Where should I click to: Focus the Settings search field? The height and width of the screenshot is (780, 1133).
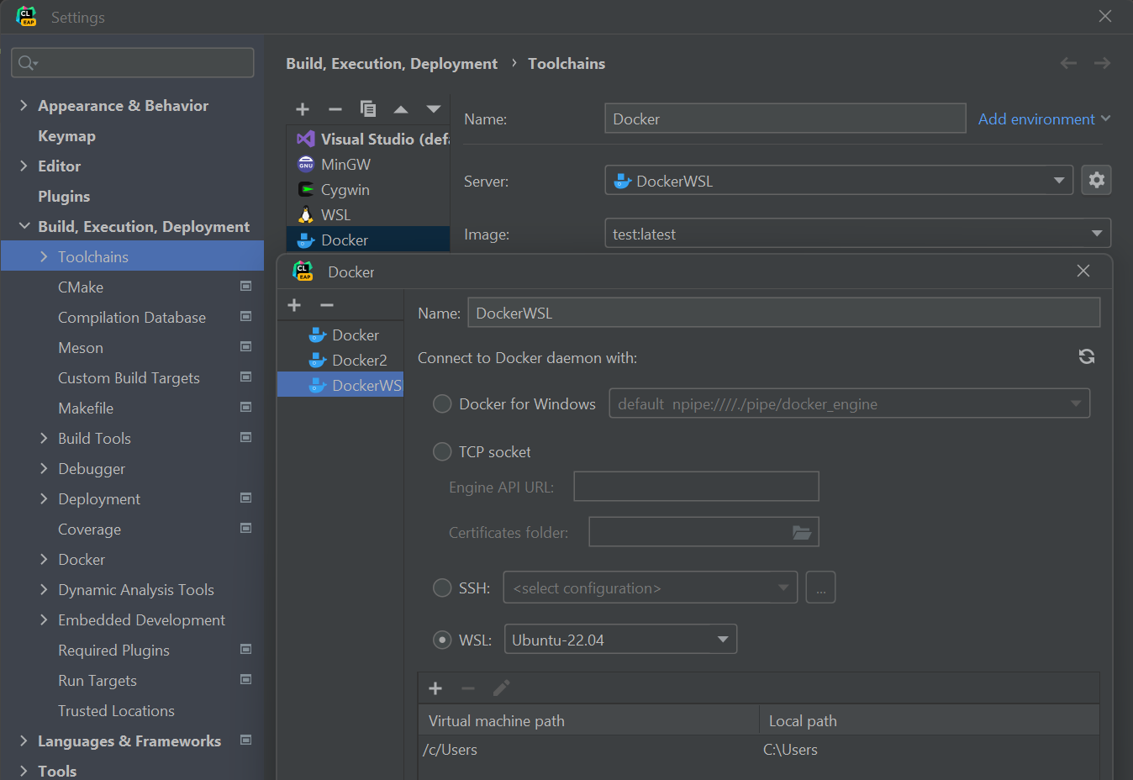pos(133,63)
